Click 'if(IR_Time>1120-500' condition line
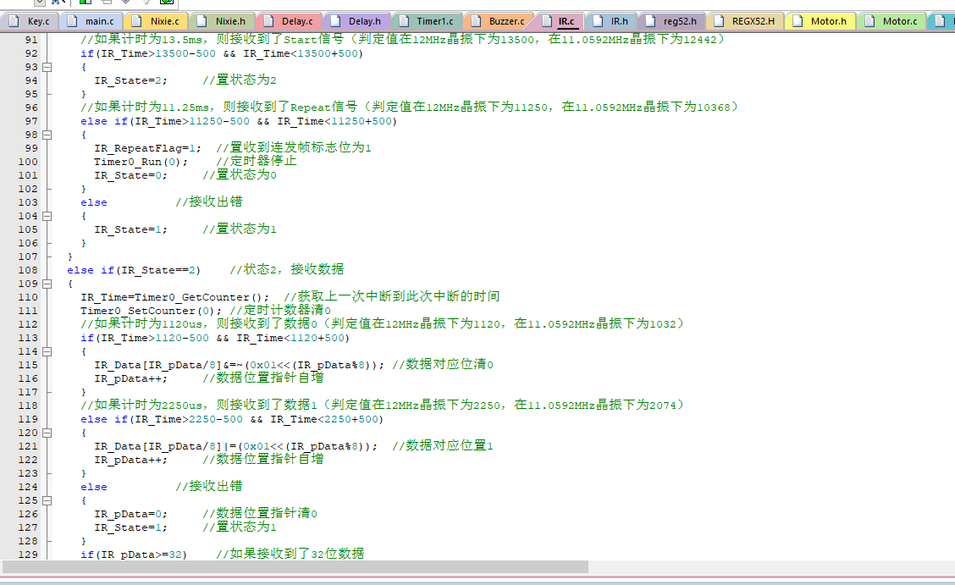This screenshot has height=585, width=955. click(215, 338)
